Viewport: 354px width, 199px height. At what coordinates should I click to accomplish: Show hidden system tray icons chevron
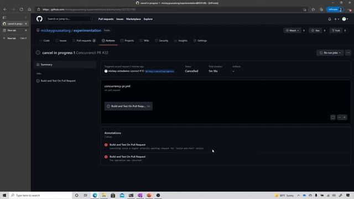[299, 195]
